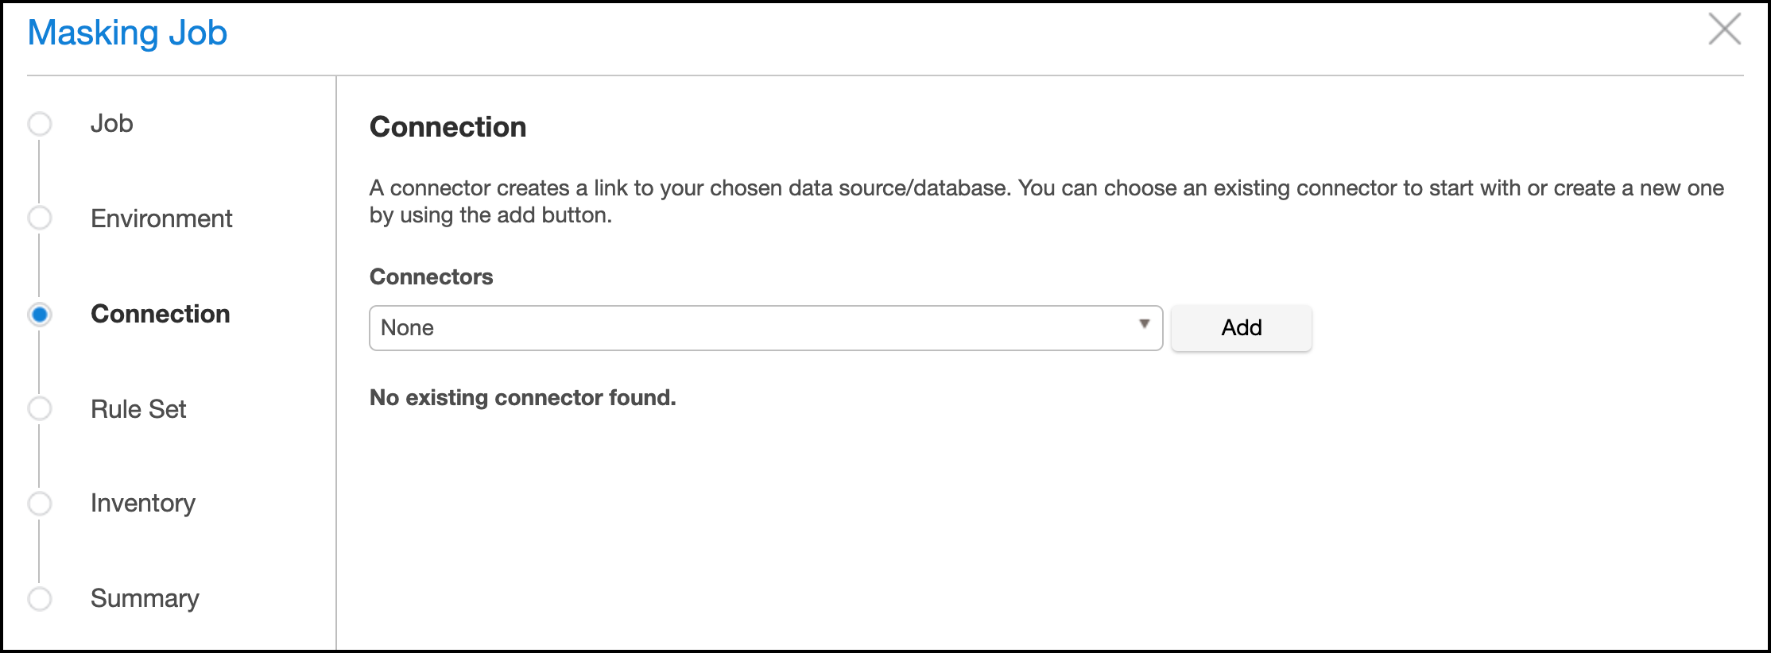
Task: Click the Connection heading in main panel
Action: [x=448, y=127]
